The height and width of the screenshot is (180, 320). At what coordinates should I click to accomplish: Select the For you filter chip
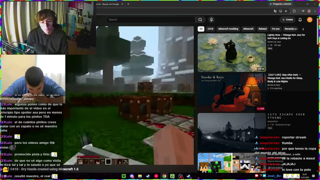click(276, 29)
